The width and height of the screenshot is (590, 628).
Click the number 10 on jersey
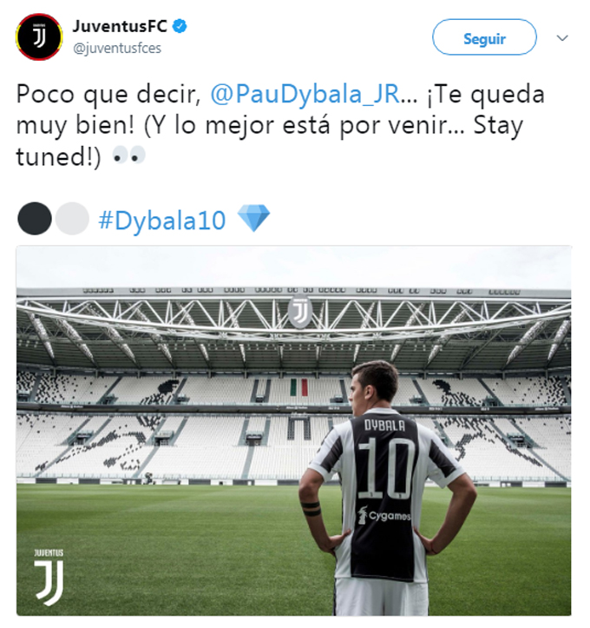pyautogui.click(x=386, y=468)
